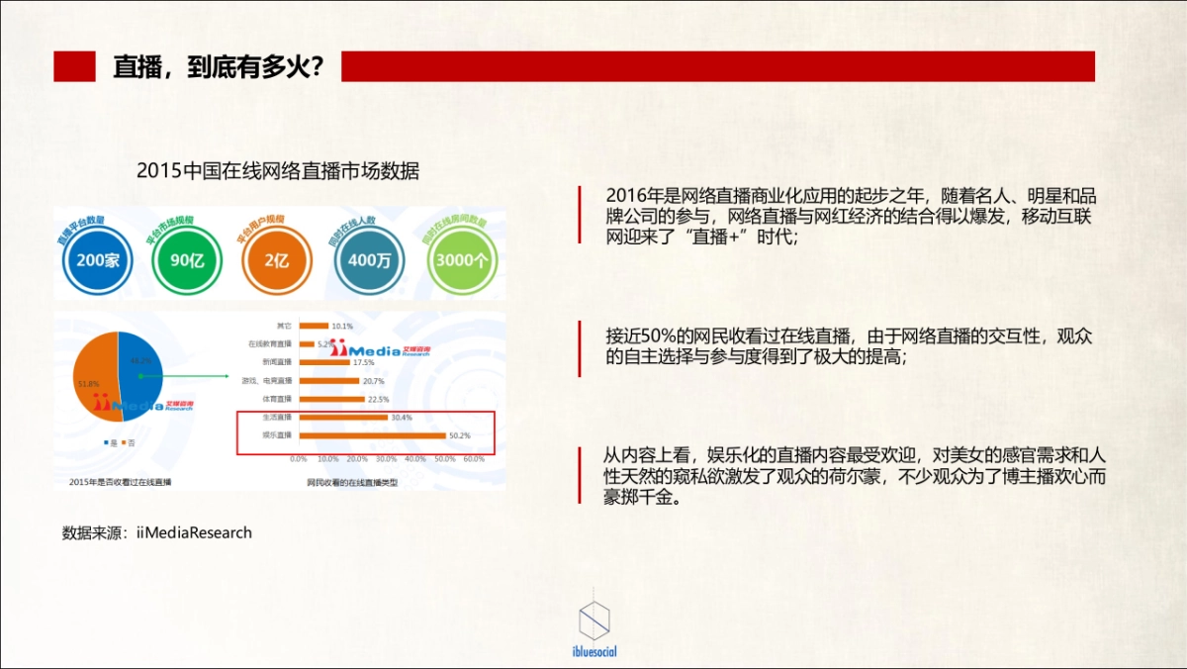This screenshot has height=669, width=1187.
Task: Select the 50.2% 娱乐直播 orange bar
Action: point(366,435)
